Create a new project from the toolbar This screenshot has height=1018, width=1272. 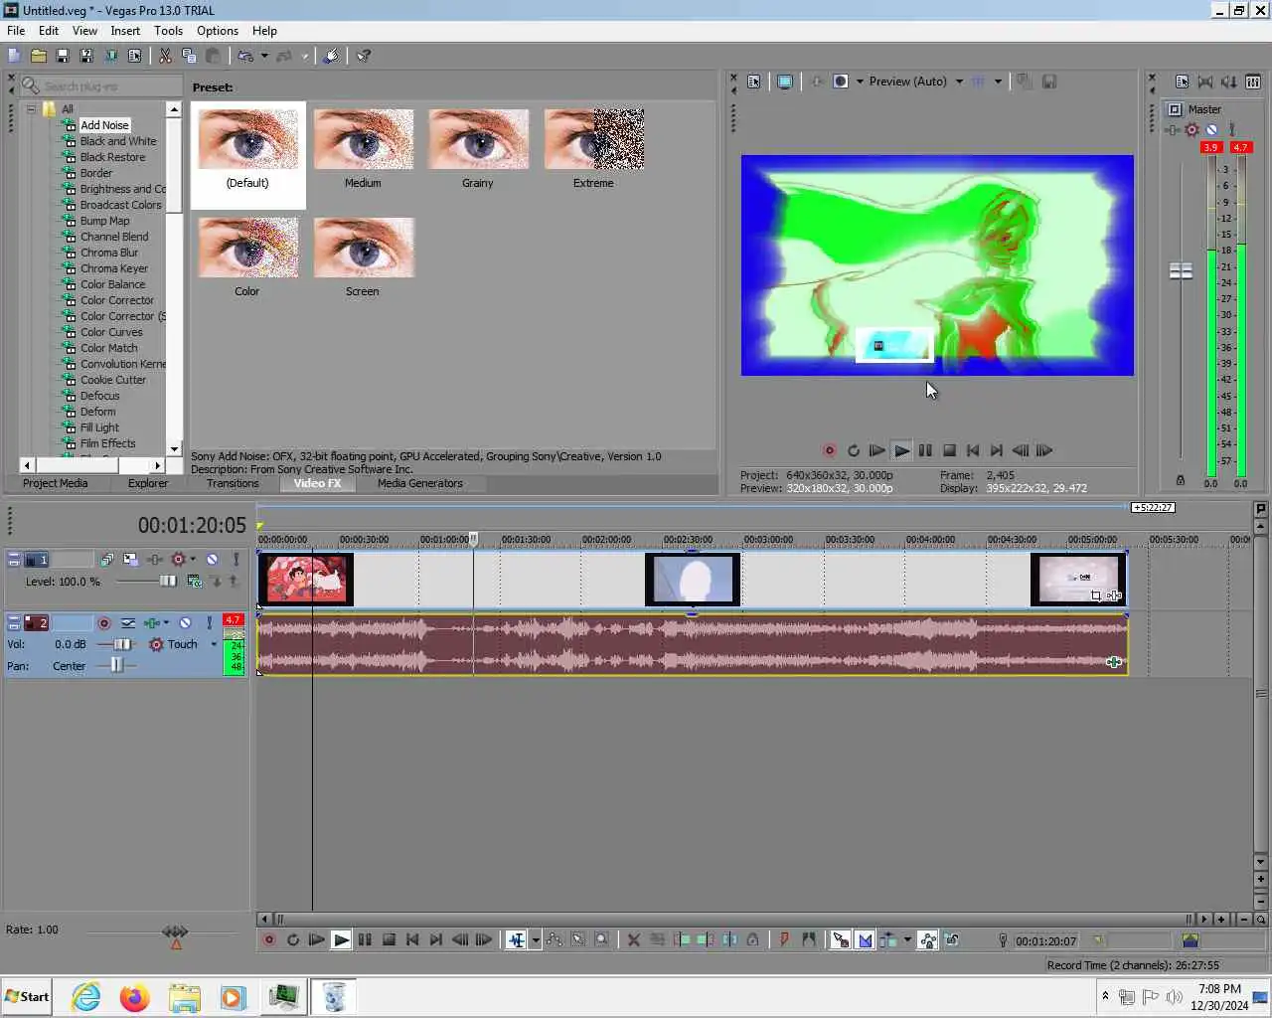coord(14,57)
